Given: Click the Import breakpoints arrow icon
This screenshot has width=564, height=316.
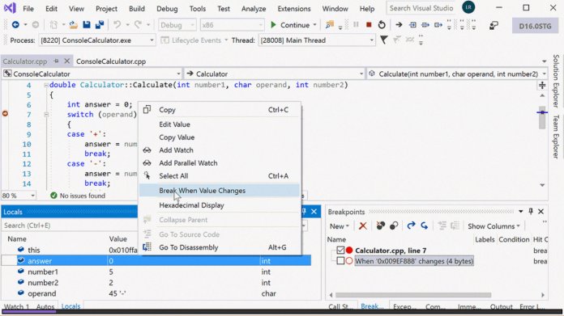Looking at the screenshot, I should click(x=425, y=226).
